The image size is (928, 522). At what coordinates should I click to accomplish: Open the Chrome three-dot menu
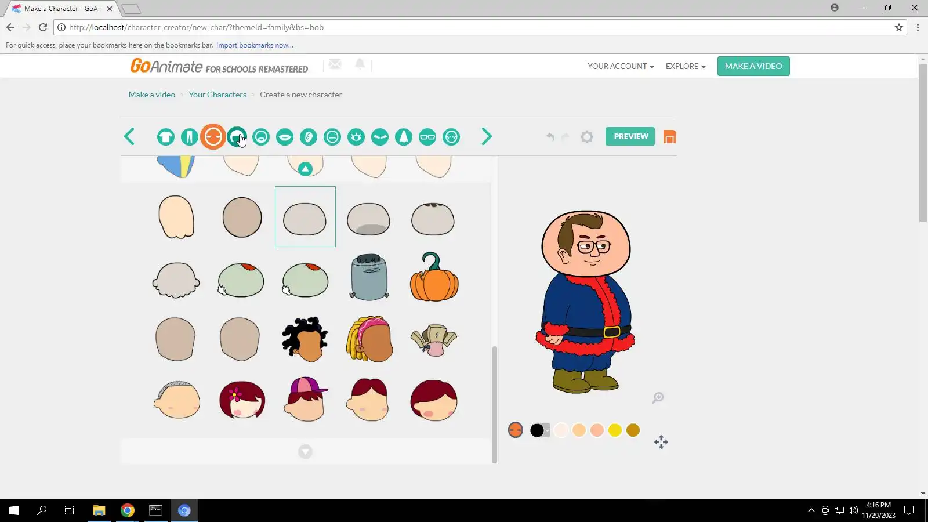pyautogui.click(x=918, y=27)
